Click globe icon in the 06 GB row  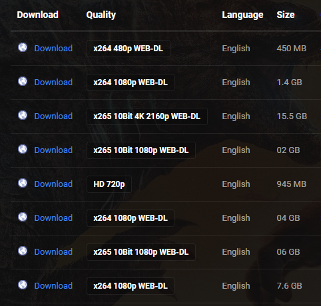pos(23,251)
